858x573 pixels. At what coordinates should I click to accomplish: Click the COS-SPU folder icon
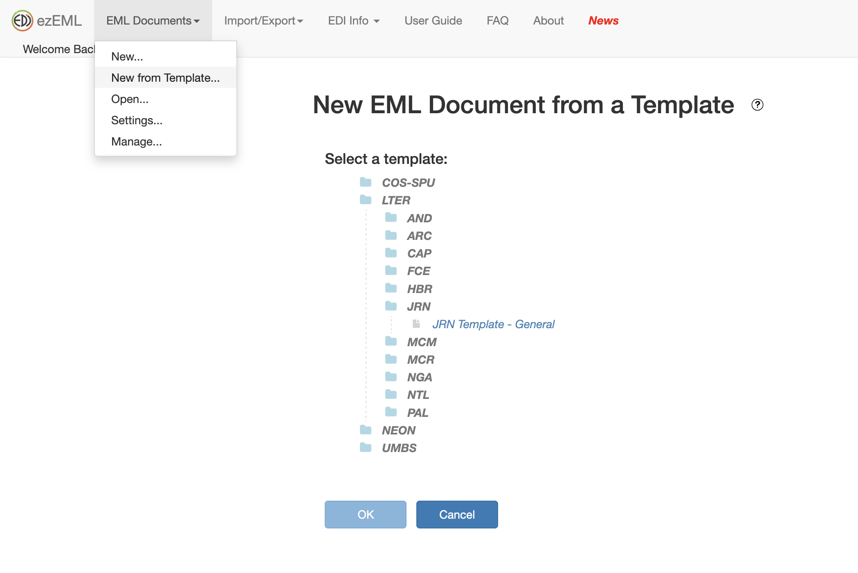pyautogui.click(x=366, y=182)
